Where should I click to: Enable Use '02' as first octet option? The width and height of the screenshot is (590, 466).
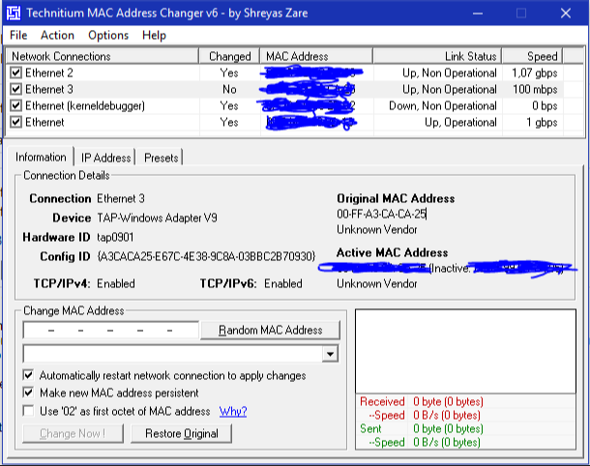click(x=28, y=411)
